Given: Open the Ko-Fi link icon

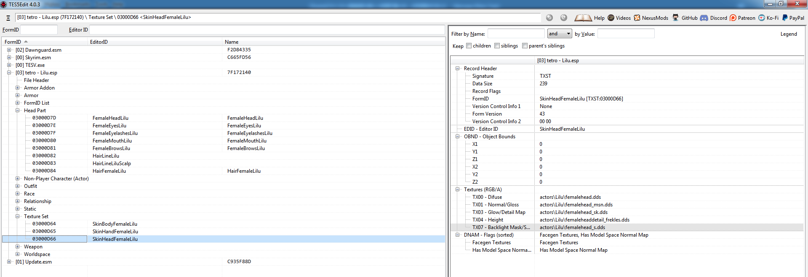Looking at the screenshot, I should pyautogui.click(x=762, y=18).
